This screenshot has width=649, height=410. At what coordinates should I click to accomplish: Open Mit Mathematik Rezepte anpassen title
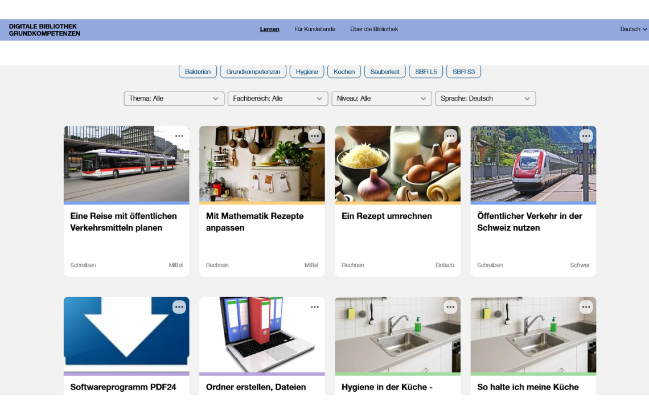(x=254, y=222)
